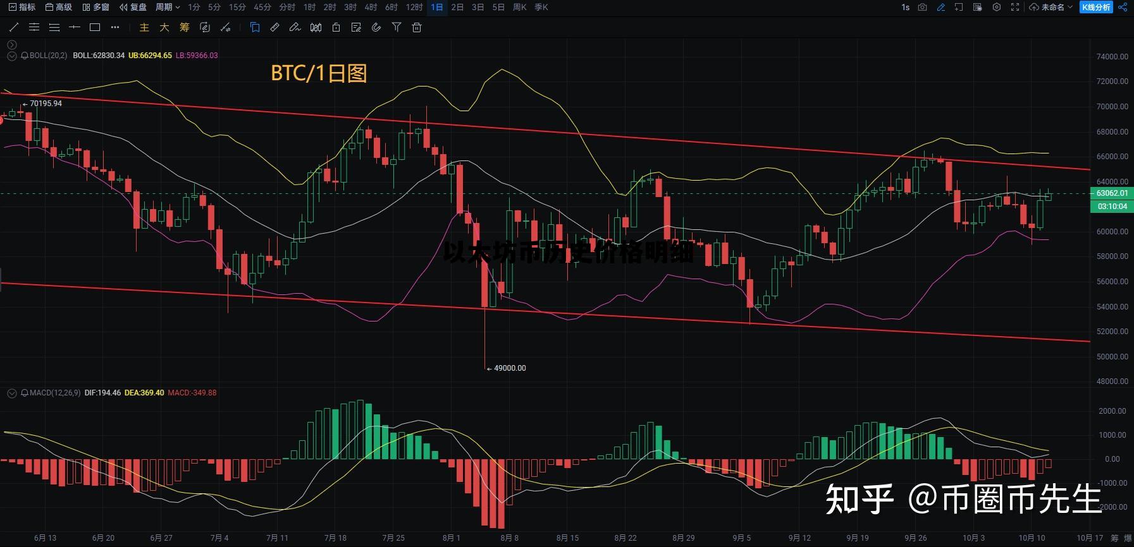Select the trend line drawing tool

pyautogui.click(x=14, y=27)
